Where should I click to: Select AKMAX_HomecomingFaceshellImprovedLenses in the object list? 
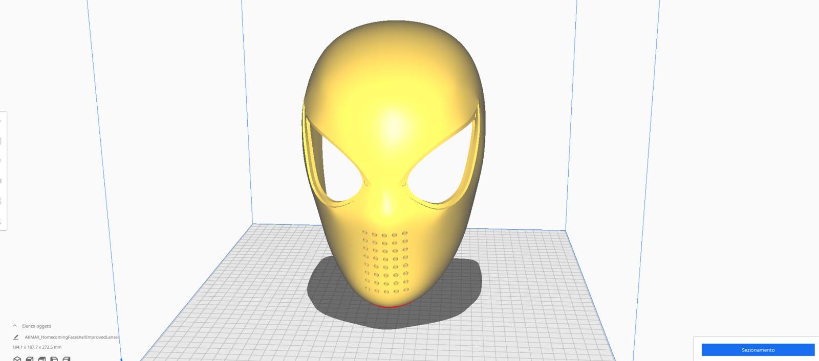pyautogui.click(x=72, y=337)
